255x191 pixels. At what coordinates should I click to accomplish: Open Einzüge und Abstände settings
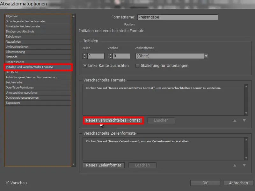pos(38,32)
